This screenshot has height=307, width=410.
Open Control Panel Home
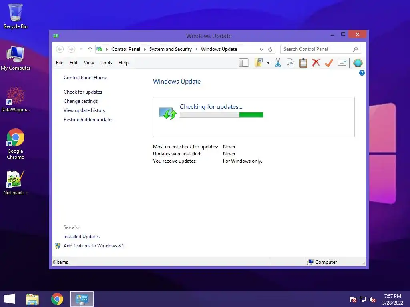coord(85,78)
